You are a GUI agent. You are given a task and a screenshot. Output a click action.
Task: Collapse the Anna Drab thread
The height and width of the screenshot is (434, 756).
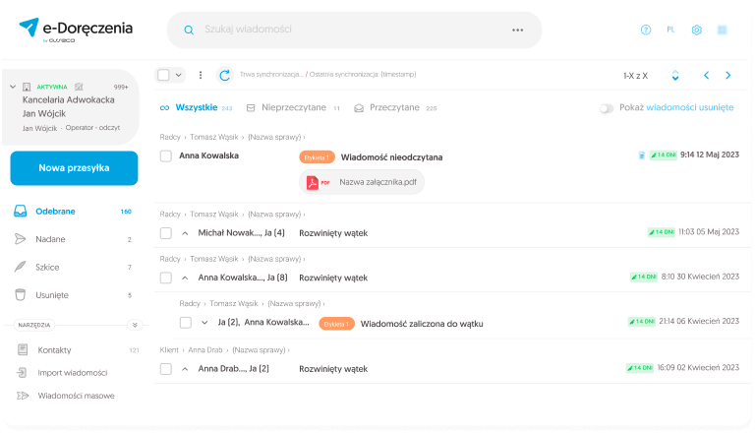tap(185, 369)
